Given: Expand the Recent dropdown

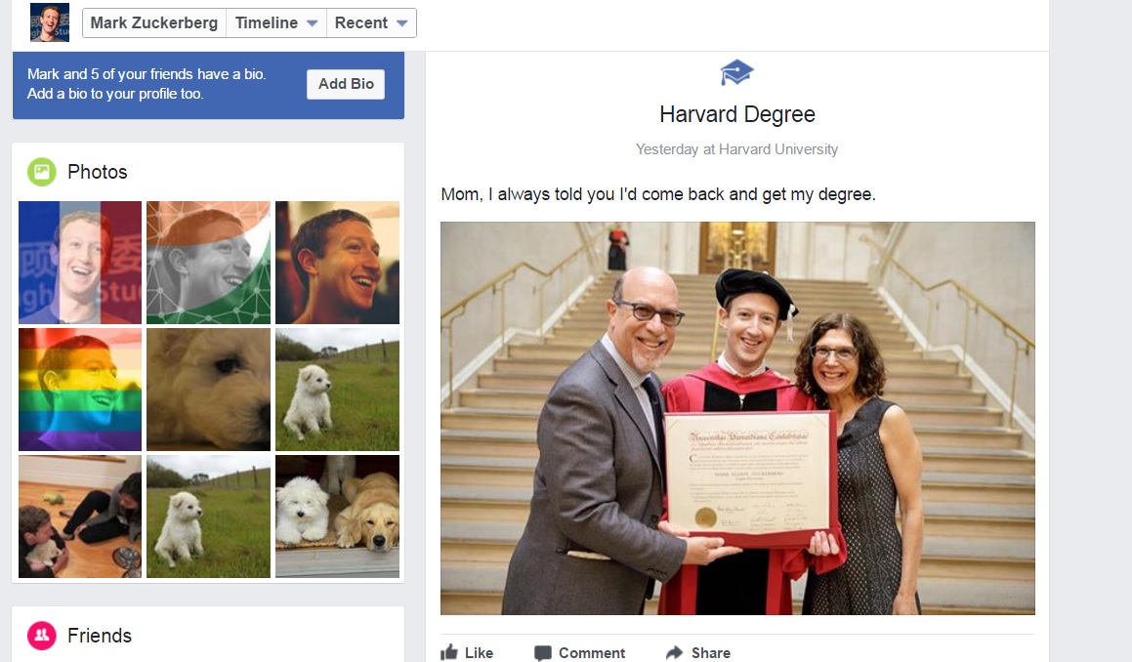Looking at the screenshot, I should [371, 22].
